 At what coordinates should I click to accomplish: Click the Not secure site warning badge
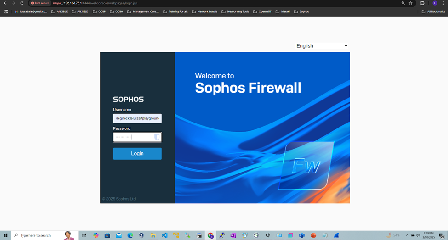point(40,3)
